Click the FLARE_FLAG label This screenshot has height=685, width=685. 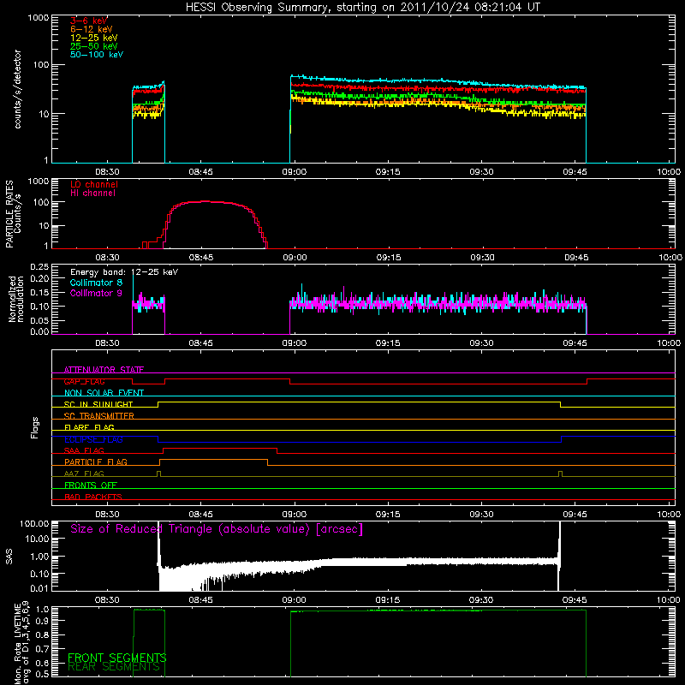[x=89, y=427]
